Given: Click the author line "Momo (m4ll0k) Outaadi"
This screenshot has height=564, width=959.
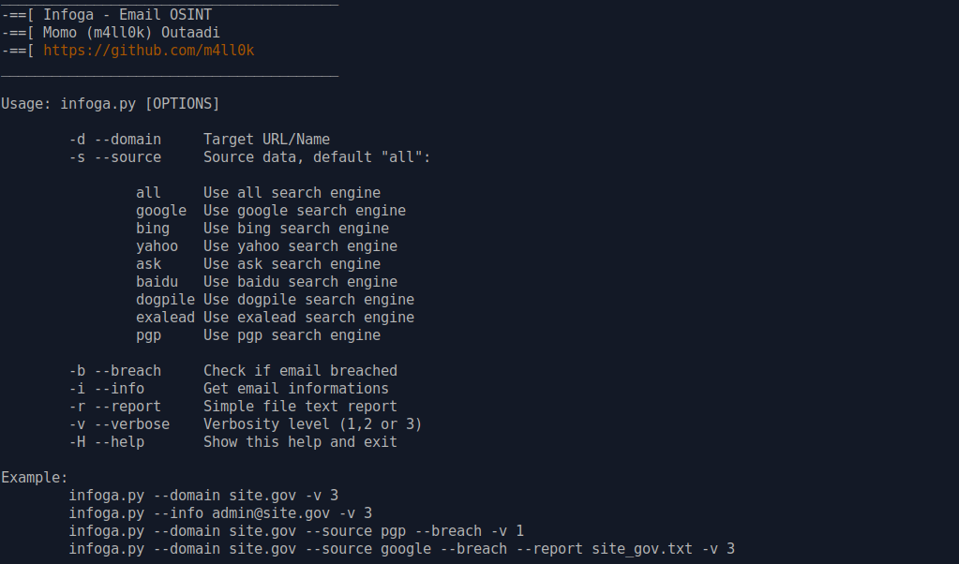Looking at the screenshot, I should [131, 33].
